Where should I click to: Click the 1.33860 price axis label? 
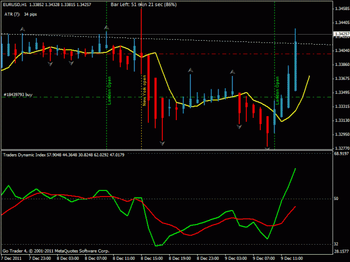click(342, 65)
